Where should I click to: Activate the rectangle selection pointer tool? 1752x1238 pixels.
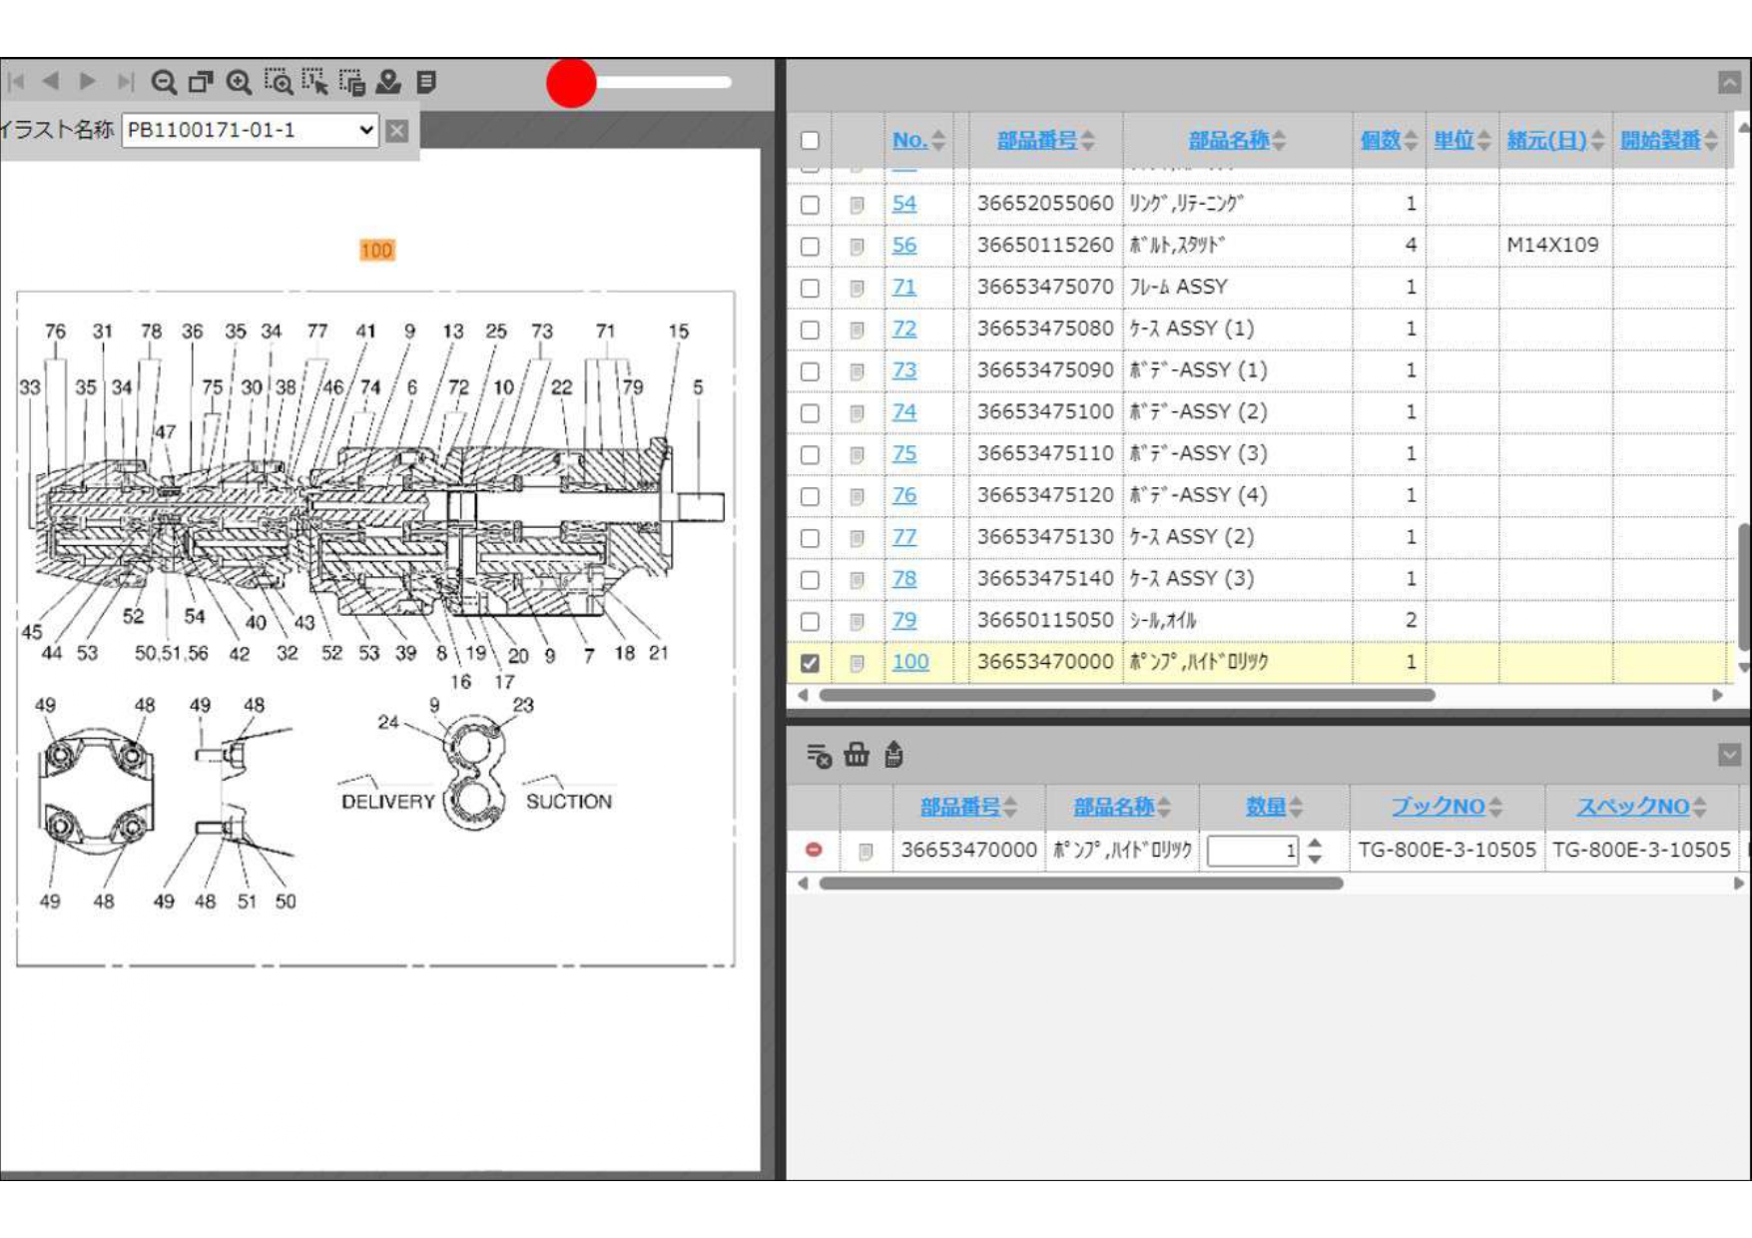pyautogui.click(x=314, y=82)
